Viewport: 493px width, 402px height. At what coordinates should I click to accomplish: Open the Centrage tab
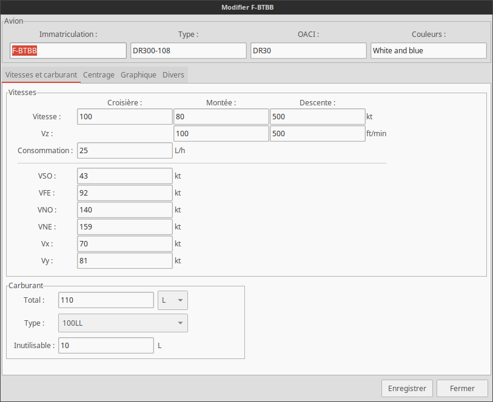(98, 75)
